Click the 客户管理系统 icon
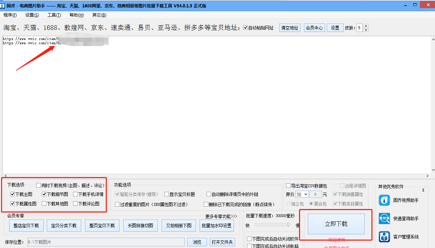 (x=384, y=237)
